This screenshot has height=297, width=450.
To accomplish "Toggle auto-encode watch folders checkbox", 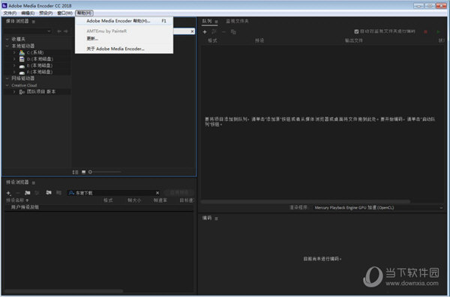I will coord(356,31).
